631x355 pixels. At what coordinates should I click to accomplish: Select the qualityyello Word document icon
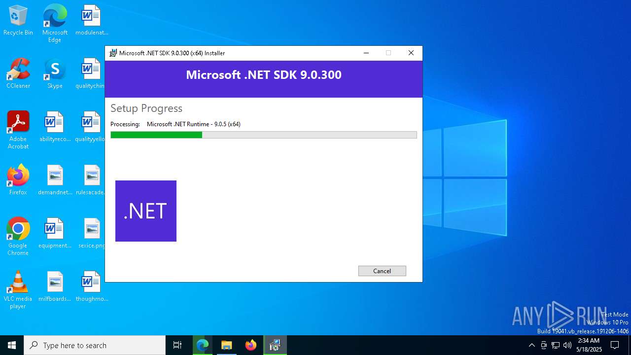(91, 127)
